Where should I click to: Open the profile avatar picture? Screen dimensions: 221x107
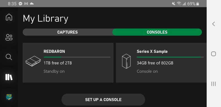point(9,97)
